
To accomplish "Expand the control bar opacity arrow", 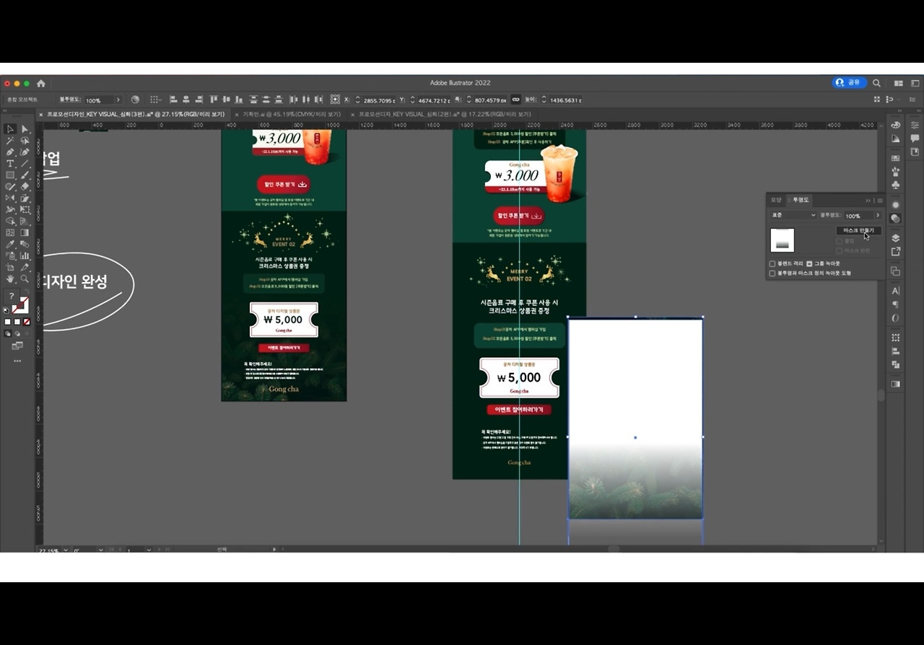I will (x=118, y=100).
